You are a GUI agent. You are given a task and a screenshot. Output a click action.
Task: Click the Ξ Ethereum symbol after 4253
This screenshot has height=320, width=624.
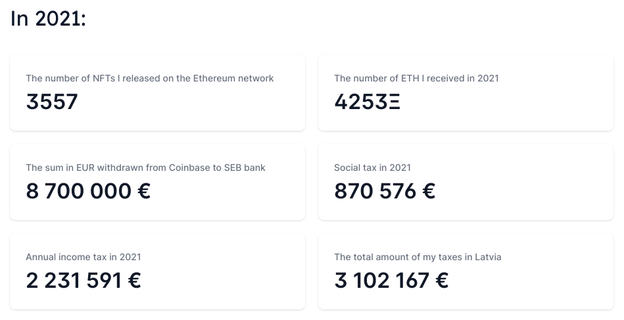point(394,102)
